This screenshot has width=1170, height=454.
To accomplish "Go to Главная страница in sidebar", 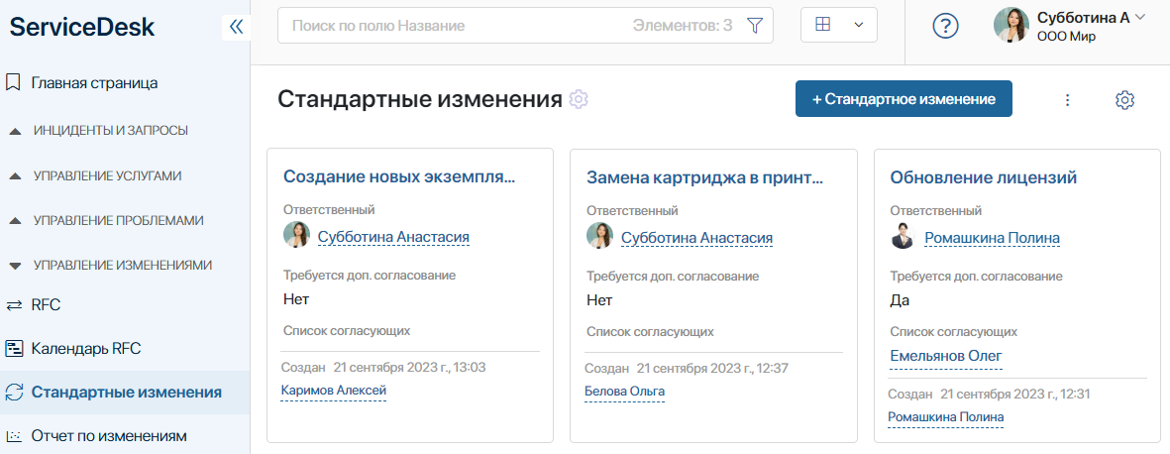I will [94, 83].
